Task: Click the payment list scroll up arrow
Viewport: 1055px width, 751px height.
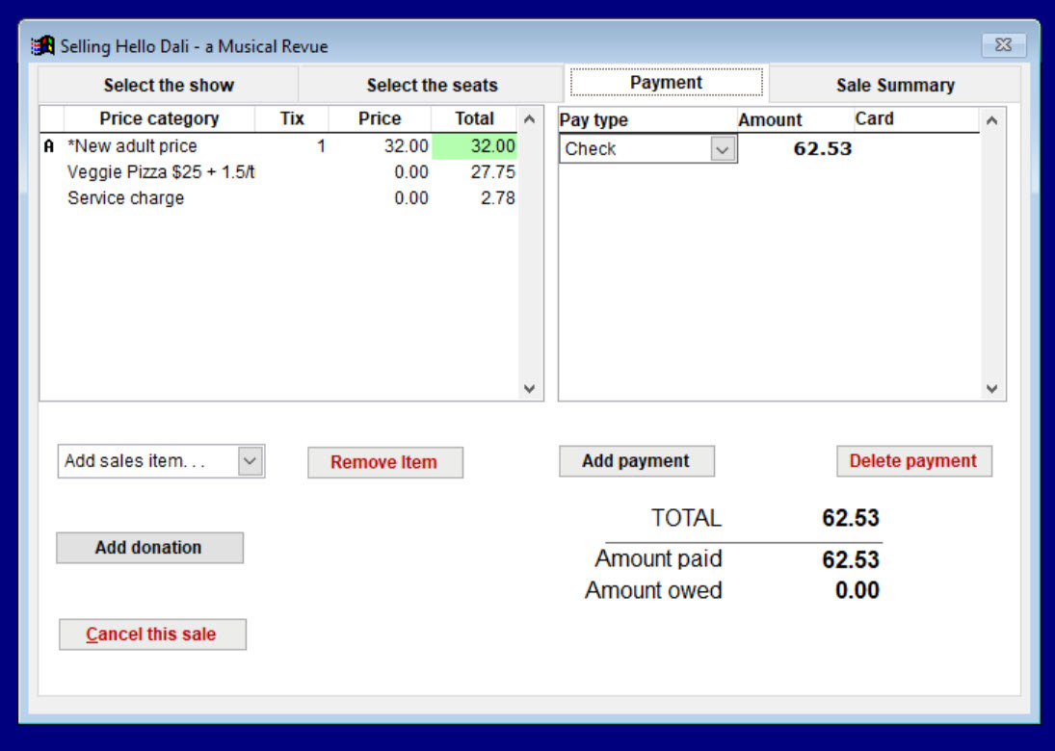Action: tap(991, 121)
